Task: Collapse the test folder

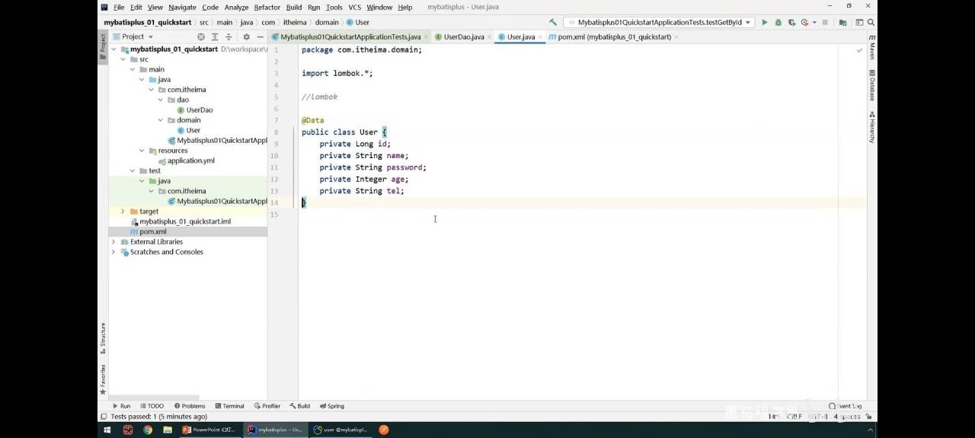Action: [132, 171]
